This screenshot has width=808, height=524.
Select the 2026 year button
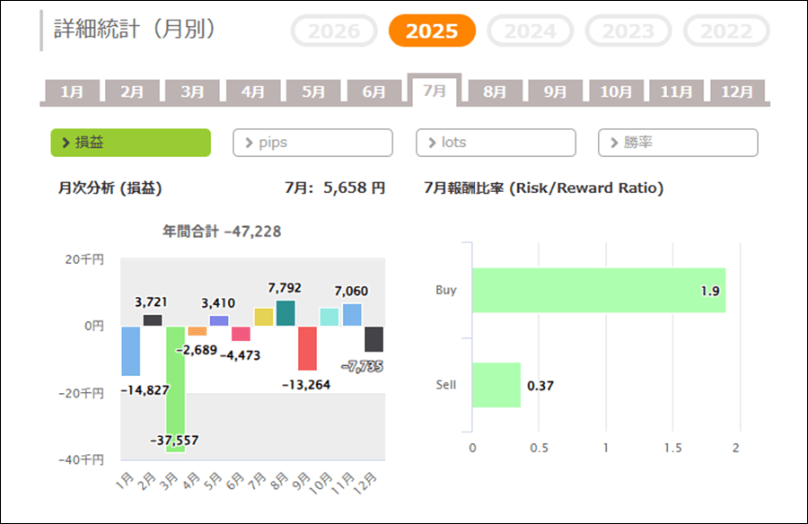click(x=334, y=31)
